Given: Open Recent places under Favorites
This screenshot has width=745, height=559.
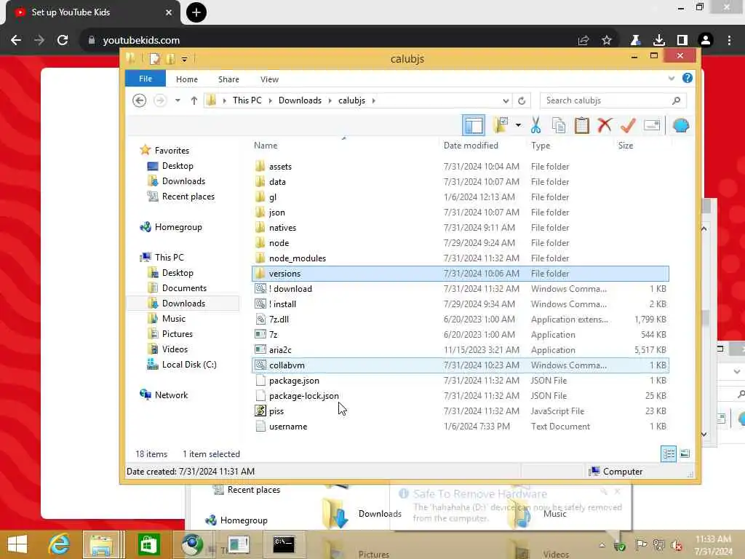Looking at the screenshot, I should click(x=188, y=197).
